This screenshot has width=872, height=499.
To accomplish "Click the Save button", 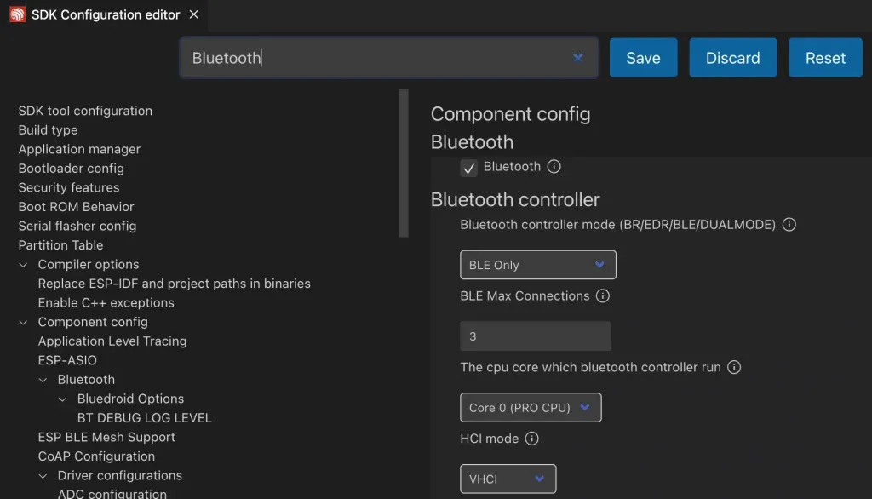I will (x=643, y=58).
